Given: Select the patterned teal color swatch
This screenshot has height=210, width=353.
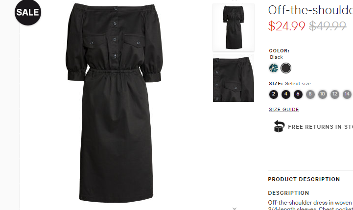Looking at the screenshot, I should 274,68.
